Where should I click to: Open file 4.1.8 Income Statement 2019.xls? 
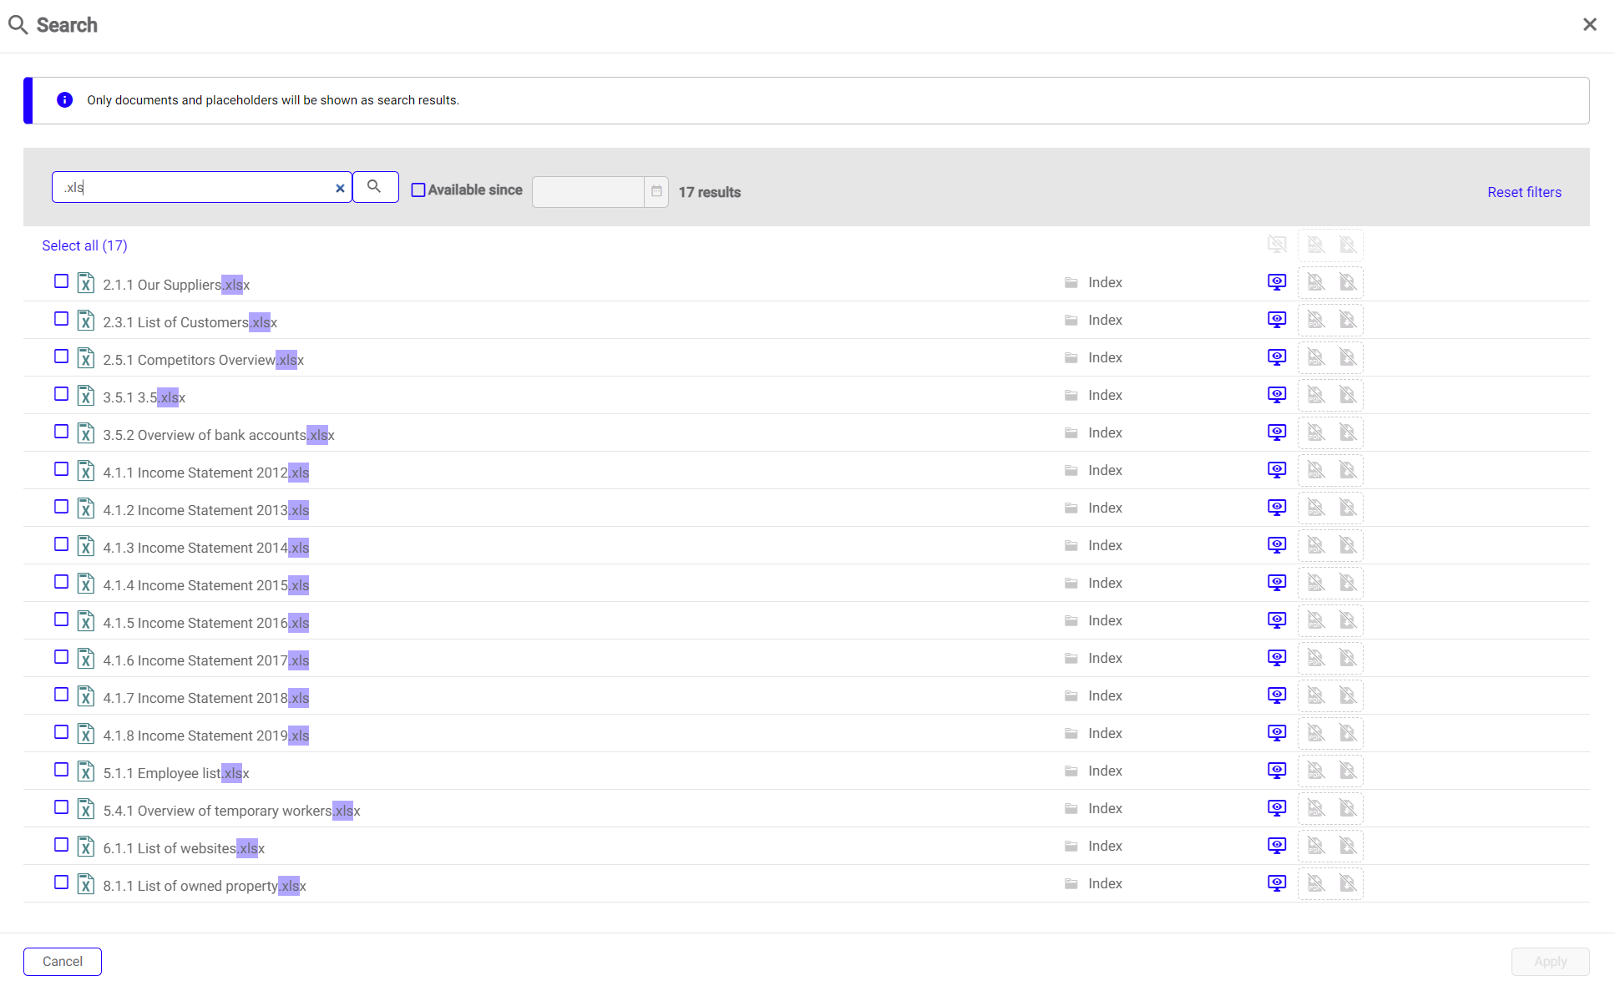(205, 736)
